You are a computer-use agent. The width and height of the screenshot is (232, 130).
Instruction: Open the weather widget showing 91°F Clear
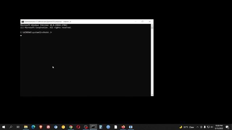click(x=187, y=127)
